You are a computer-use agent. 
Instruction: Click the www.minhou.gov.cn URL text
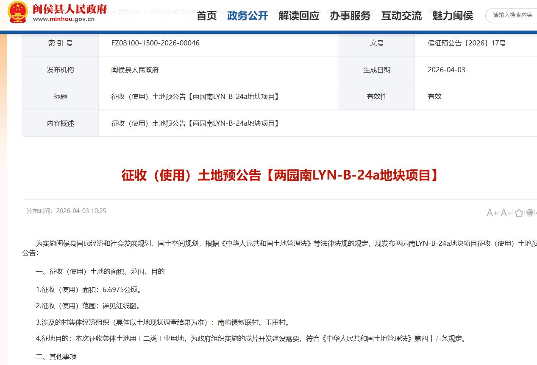click(x=64, y=19)
